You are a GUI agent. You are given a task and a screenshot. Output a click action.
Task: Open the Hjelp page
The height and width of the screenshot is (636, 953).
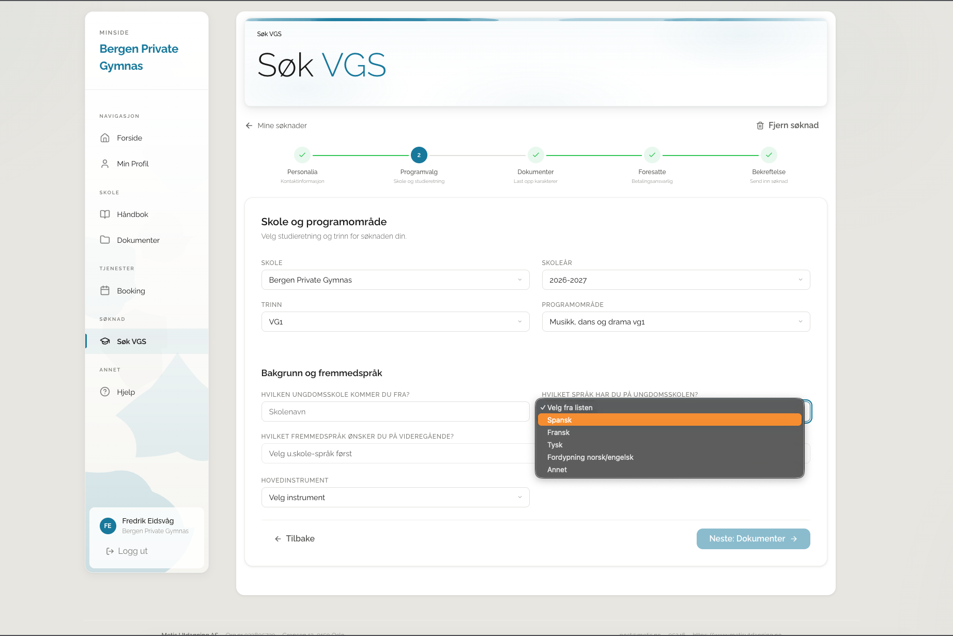tap(147, 392)
